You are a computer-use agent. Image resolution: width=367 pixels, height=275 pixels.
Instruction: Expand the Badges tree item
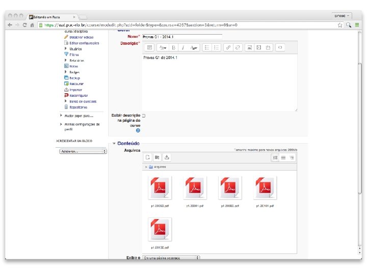[x=66, y=72]
